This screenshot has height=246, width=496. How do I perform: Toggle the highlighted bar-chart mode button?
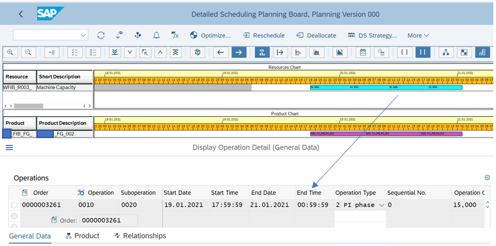(x=262, y=53)
